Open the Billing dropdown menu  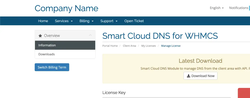click(x=86, y=21)
